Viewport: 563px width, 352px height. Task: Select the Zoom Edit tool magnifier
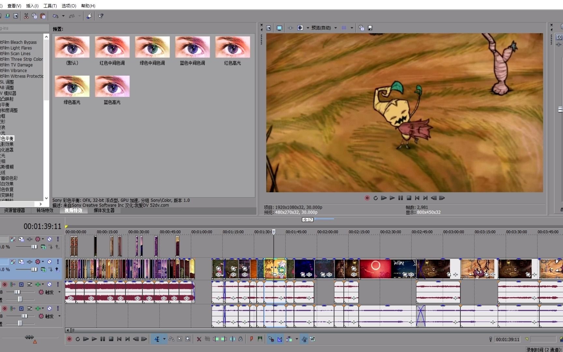188,339
